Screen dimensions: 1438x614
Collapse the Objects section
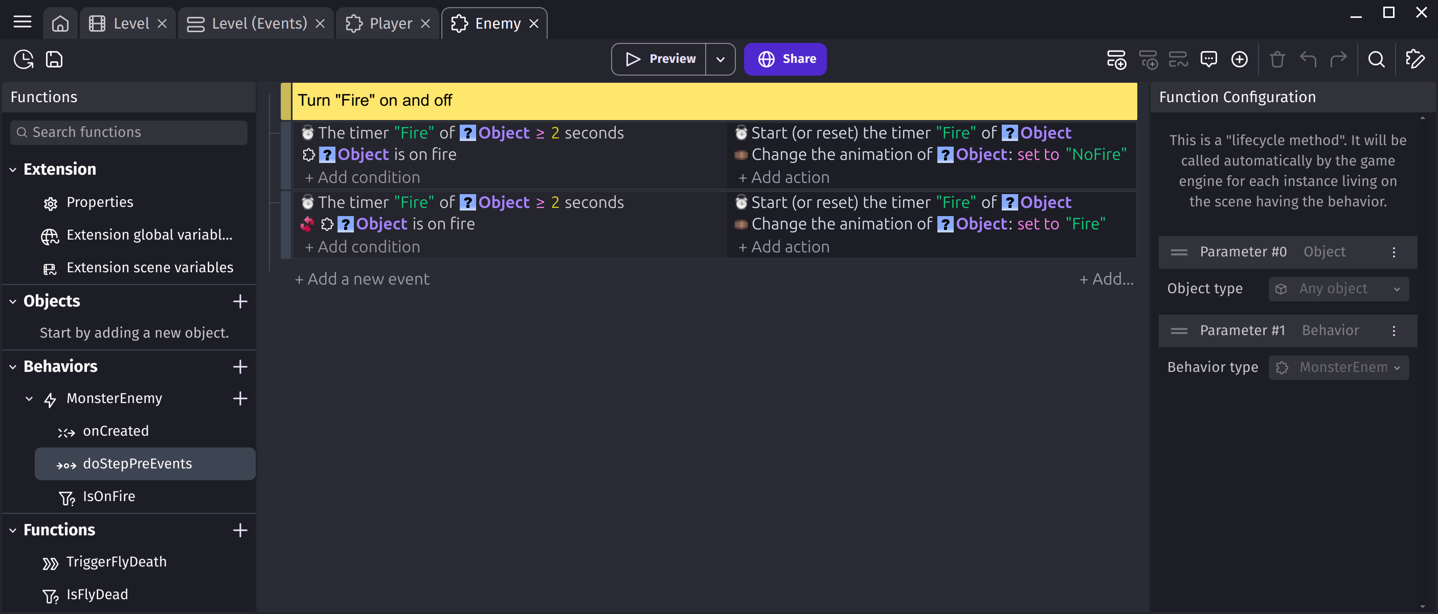[13, 301]
